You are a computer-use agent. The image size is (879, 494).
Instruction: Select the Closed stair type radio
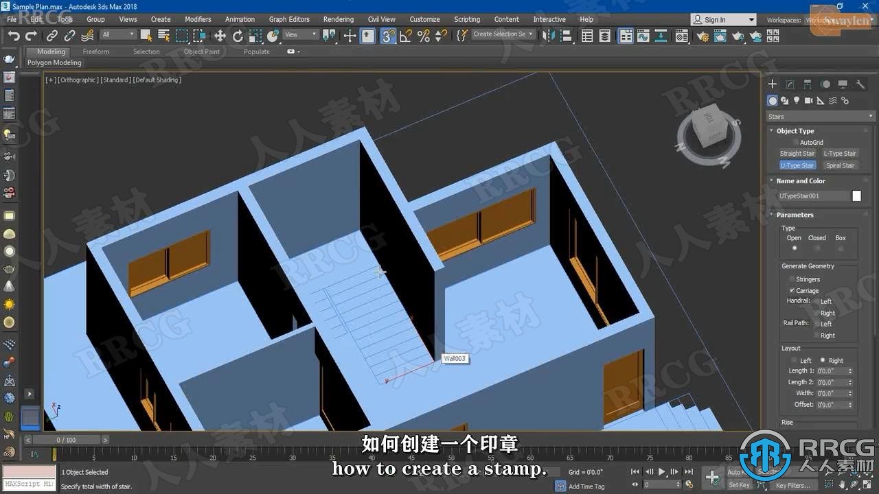click(817, 248)
